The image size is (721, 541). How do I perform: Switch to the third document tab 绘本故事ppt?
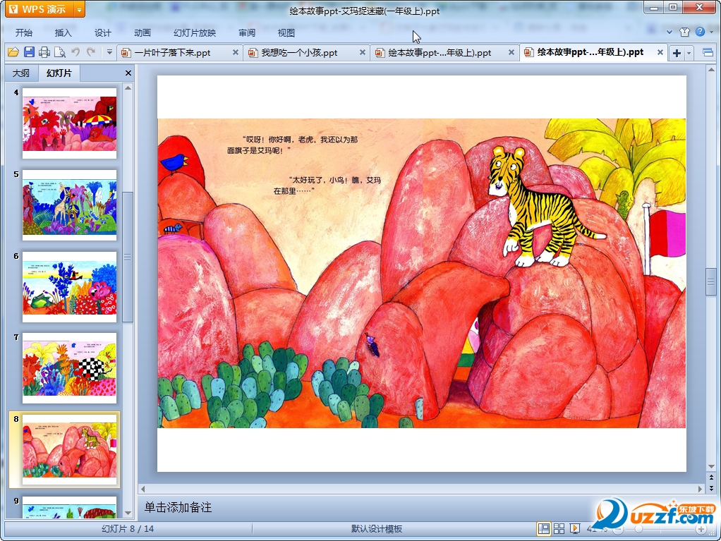pyautogui.click(x=439, y=53)
